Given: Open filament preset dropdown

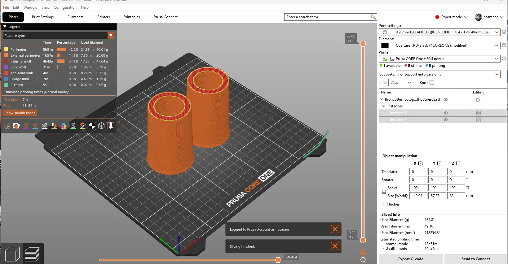Looking at the screenshot, I should 497,45.
